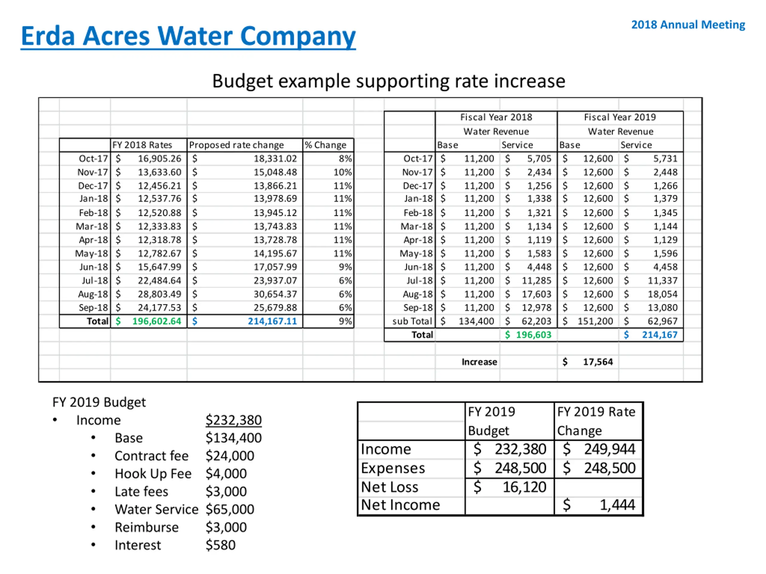This screenshot has height=574, width=766.
Task: Click Aug-18 FY2019 service value 18,054
Action: click(x=662, y=294)
